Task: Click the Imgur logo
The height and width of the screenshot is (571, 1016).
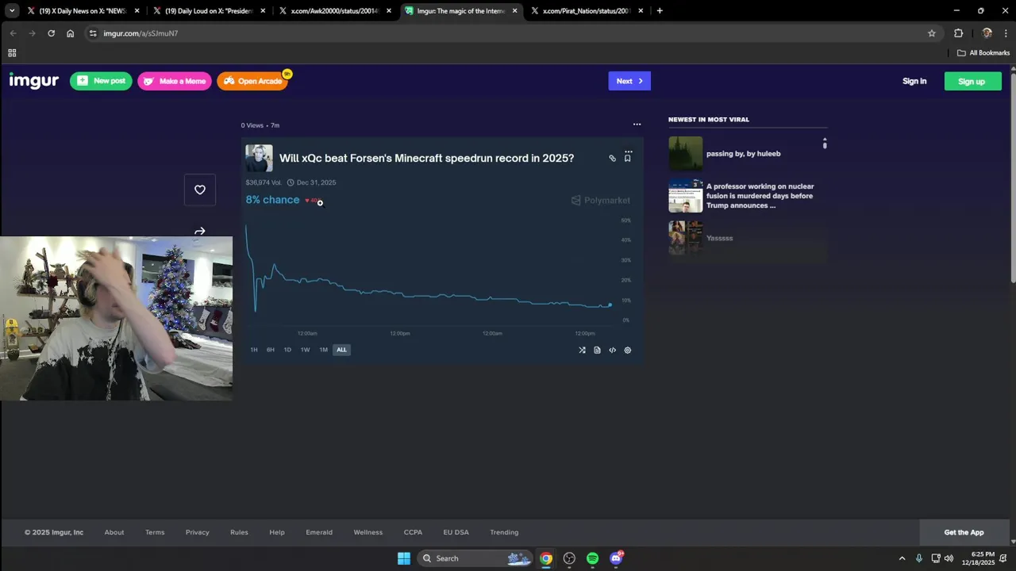Action: (x=33, y=81)
